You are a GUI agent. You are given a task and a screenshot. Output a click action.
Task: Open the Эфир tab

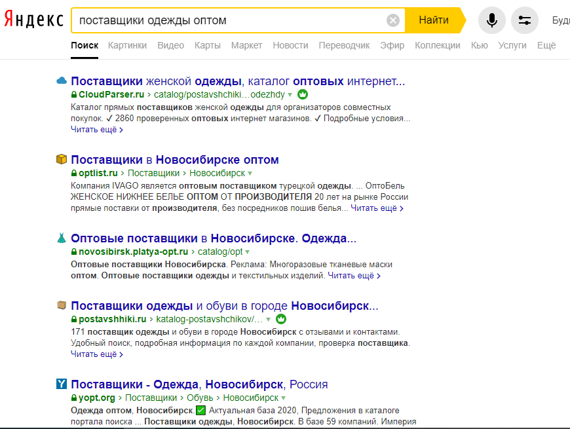point(392,45)
